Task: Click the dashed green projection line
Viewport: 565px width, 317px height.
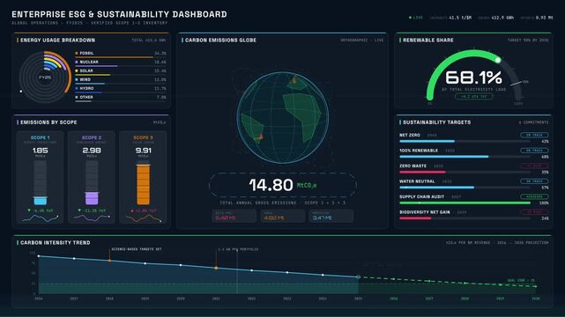Action: [448, 282]
